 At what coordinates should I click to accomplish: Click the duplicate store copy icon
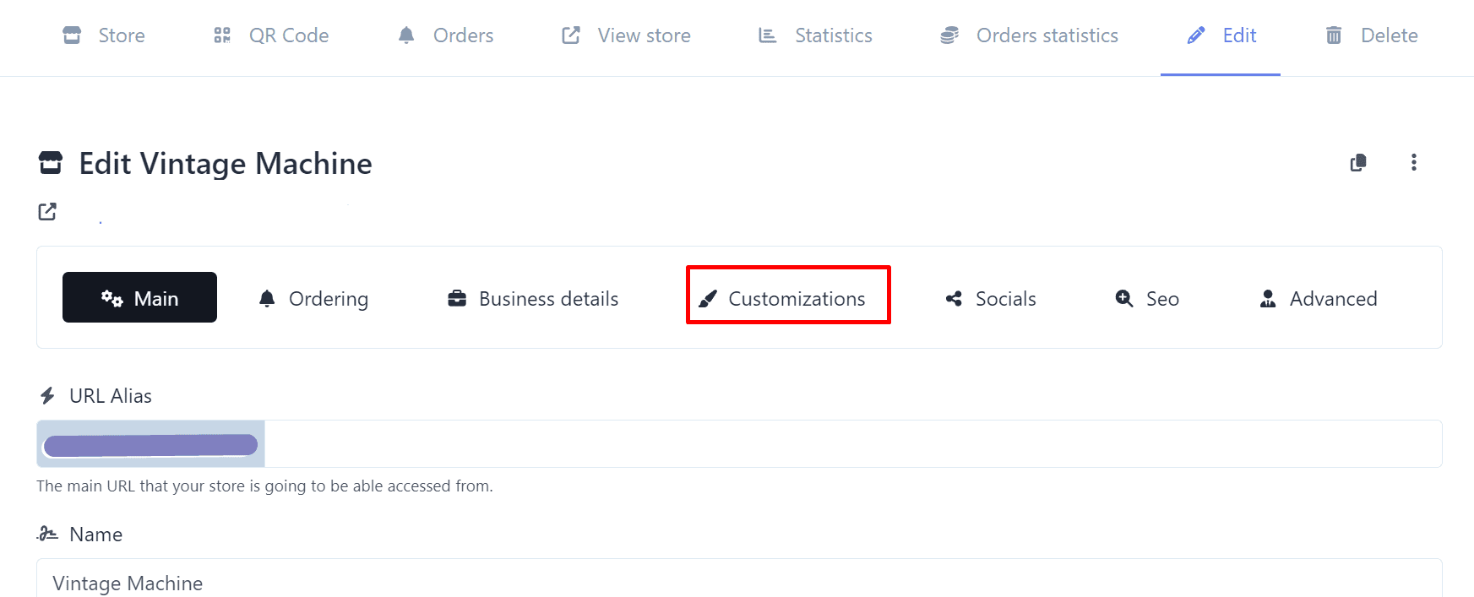coord(1358,163)
